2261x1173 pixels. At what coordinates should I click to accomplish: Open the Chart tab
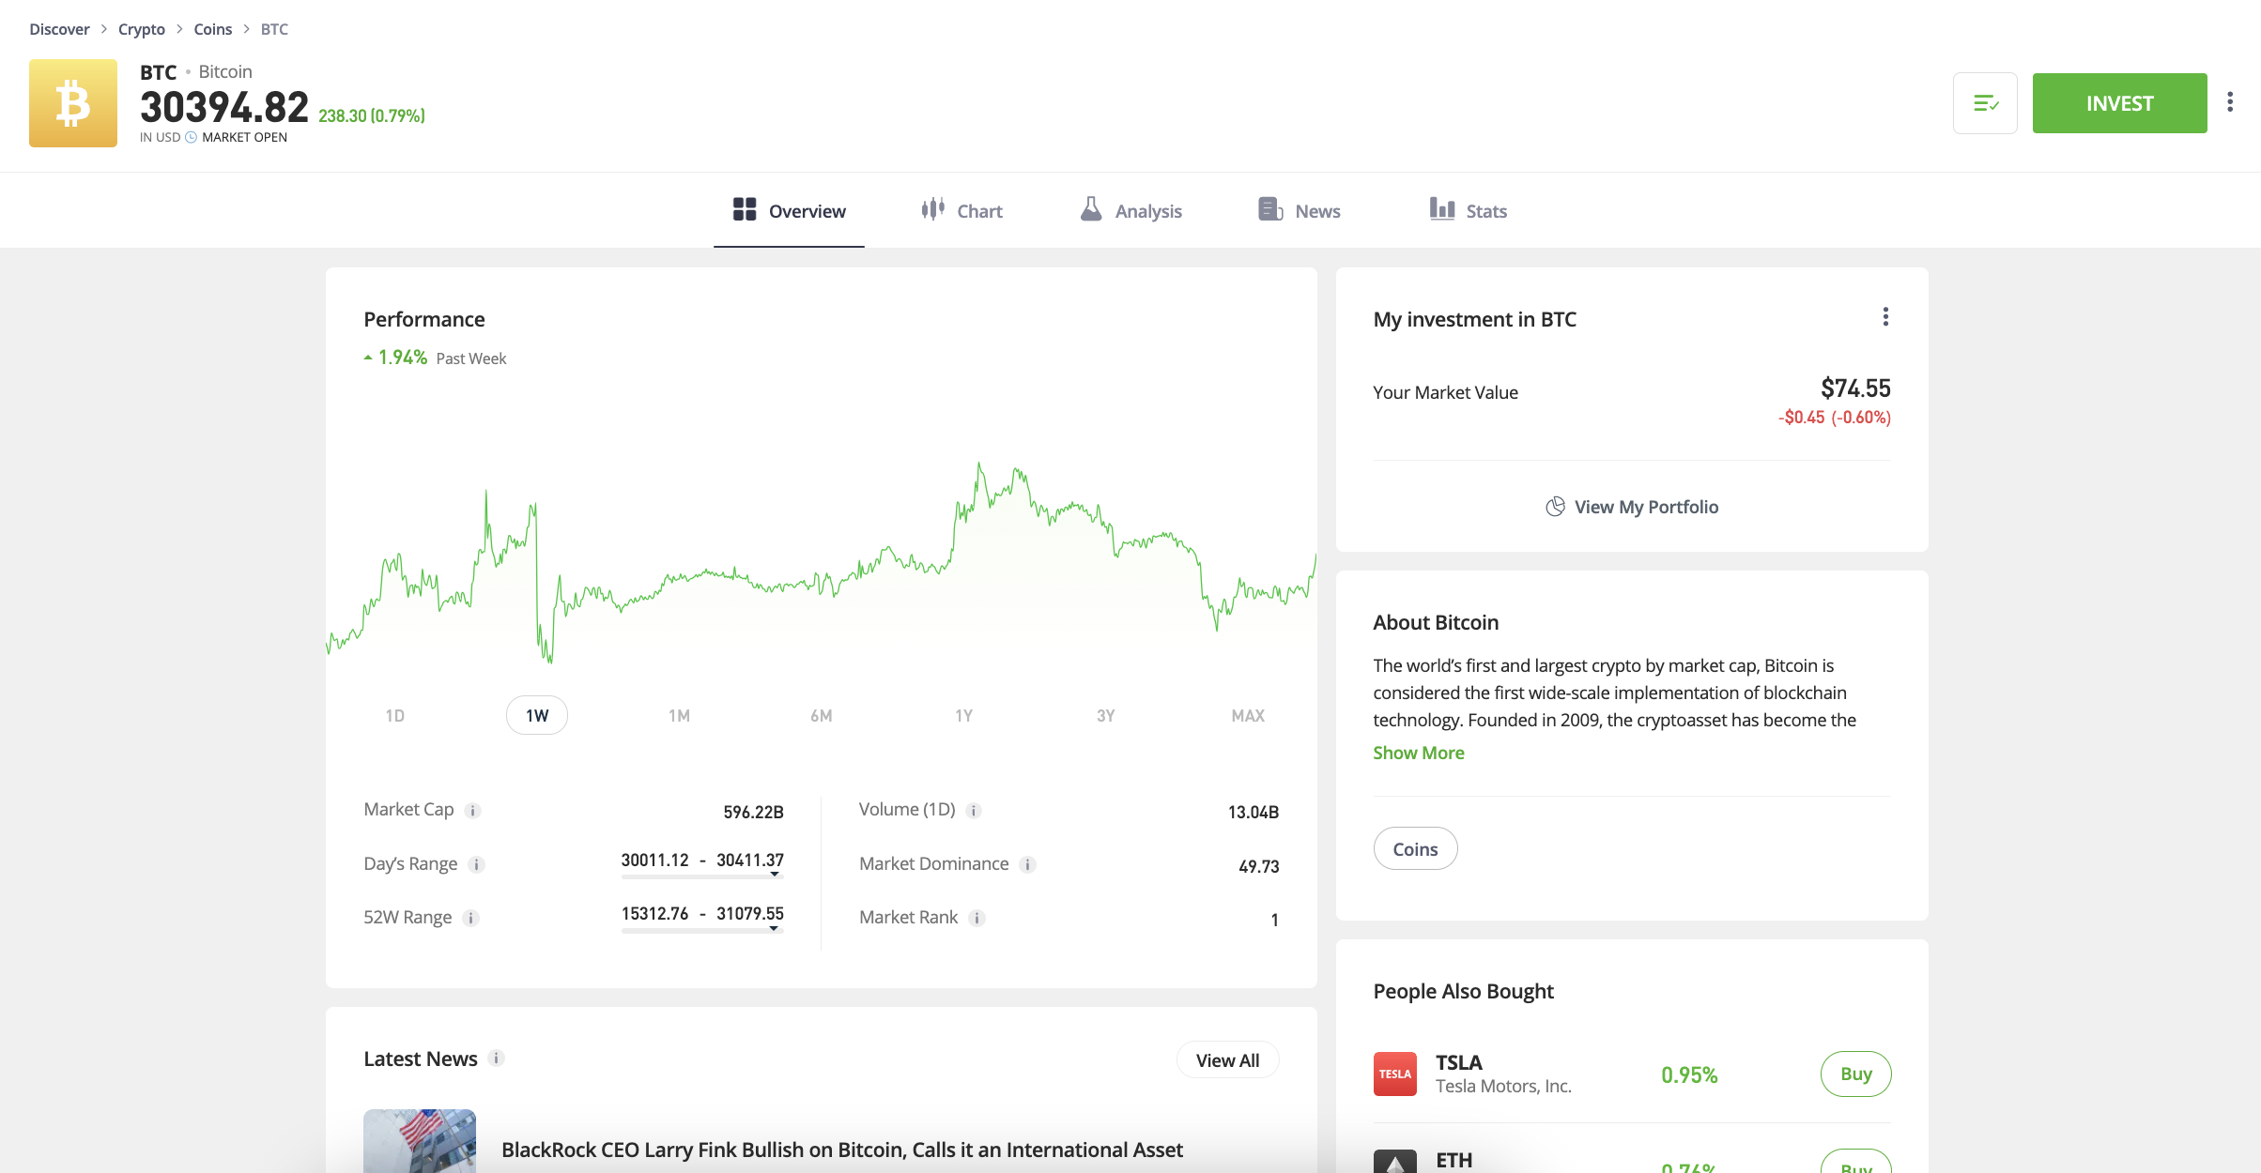tap(961, 210)
